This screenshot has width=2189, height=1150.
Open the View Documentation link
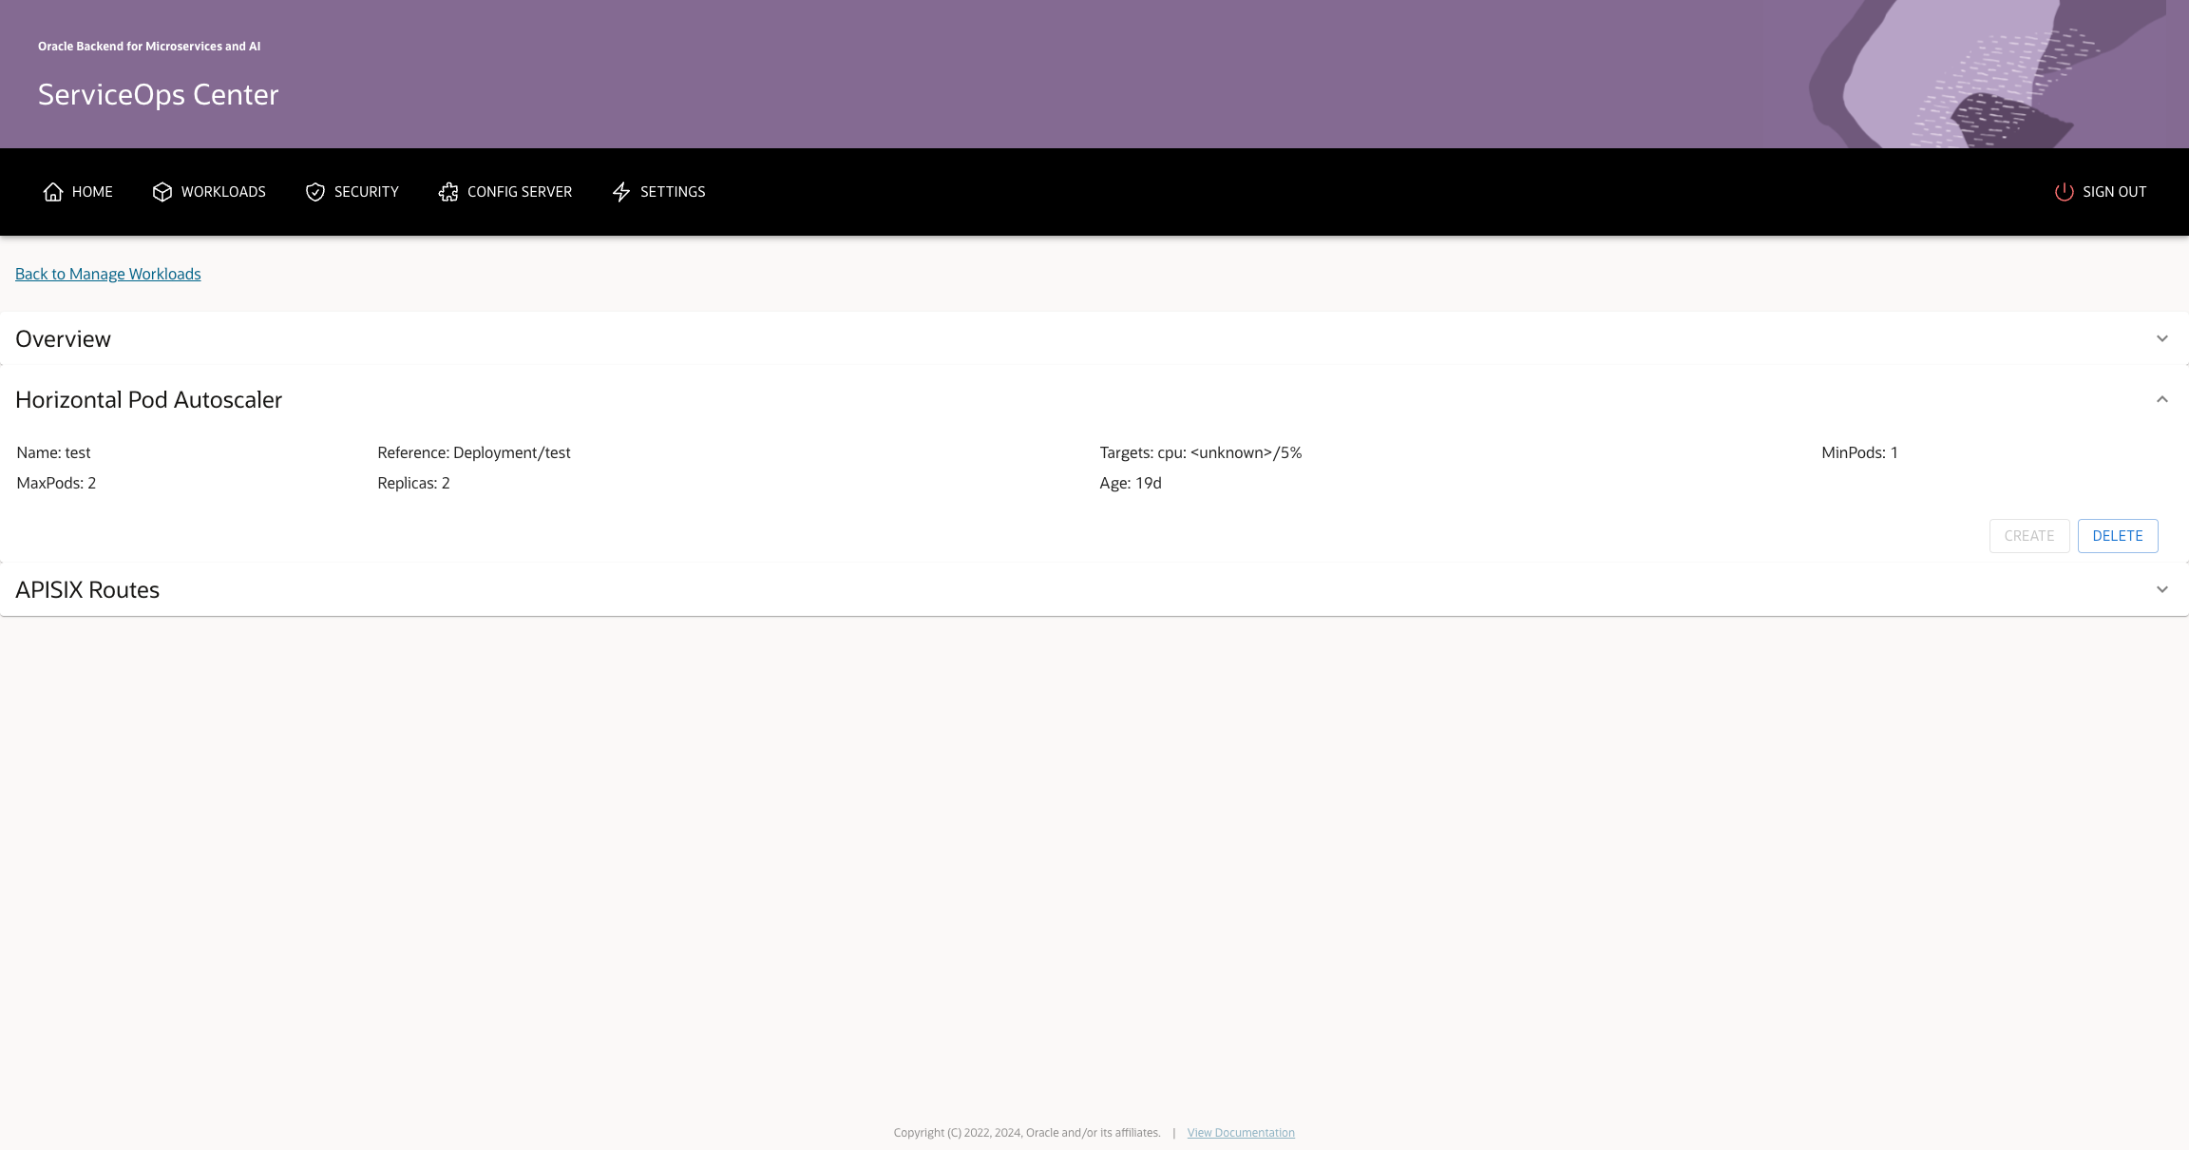[x=1241, y=1133]
